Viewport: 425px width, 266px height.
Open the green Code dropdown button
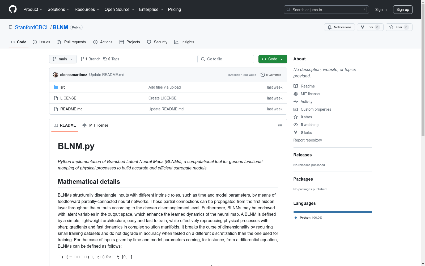coord(273,59)
